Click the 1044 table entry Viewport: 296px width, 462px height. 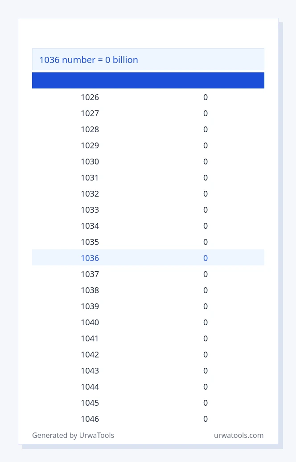90,387
